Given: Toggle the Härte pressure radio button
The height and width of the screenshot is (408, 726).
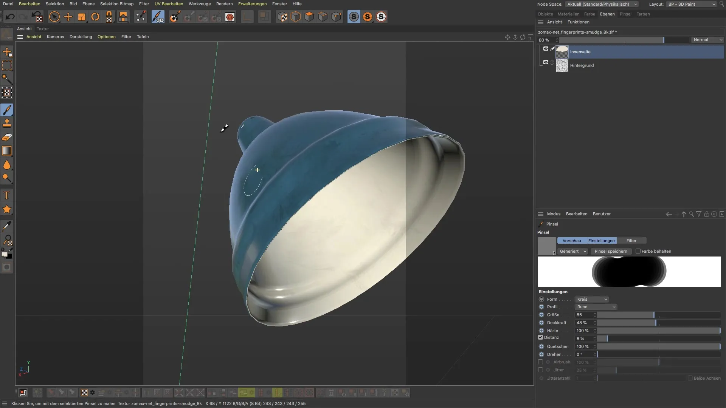Looking at the screenshot, I should [x=541, y=331].
